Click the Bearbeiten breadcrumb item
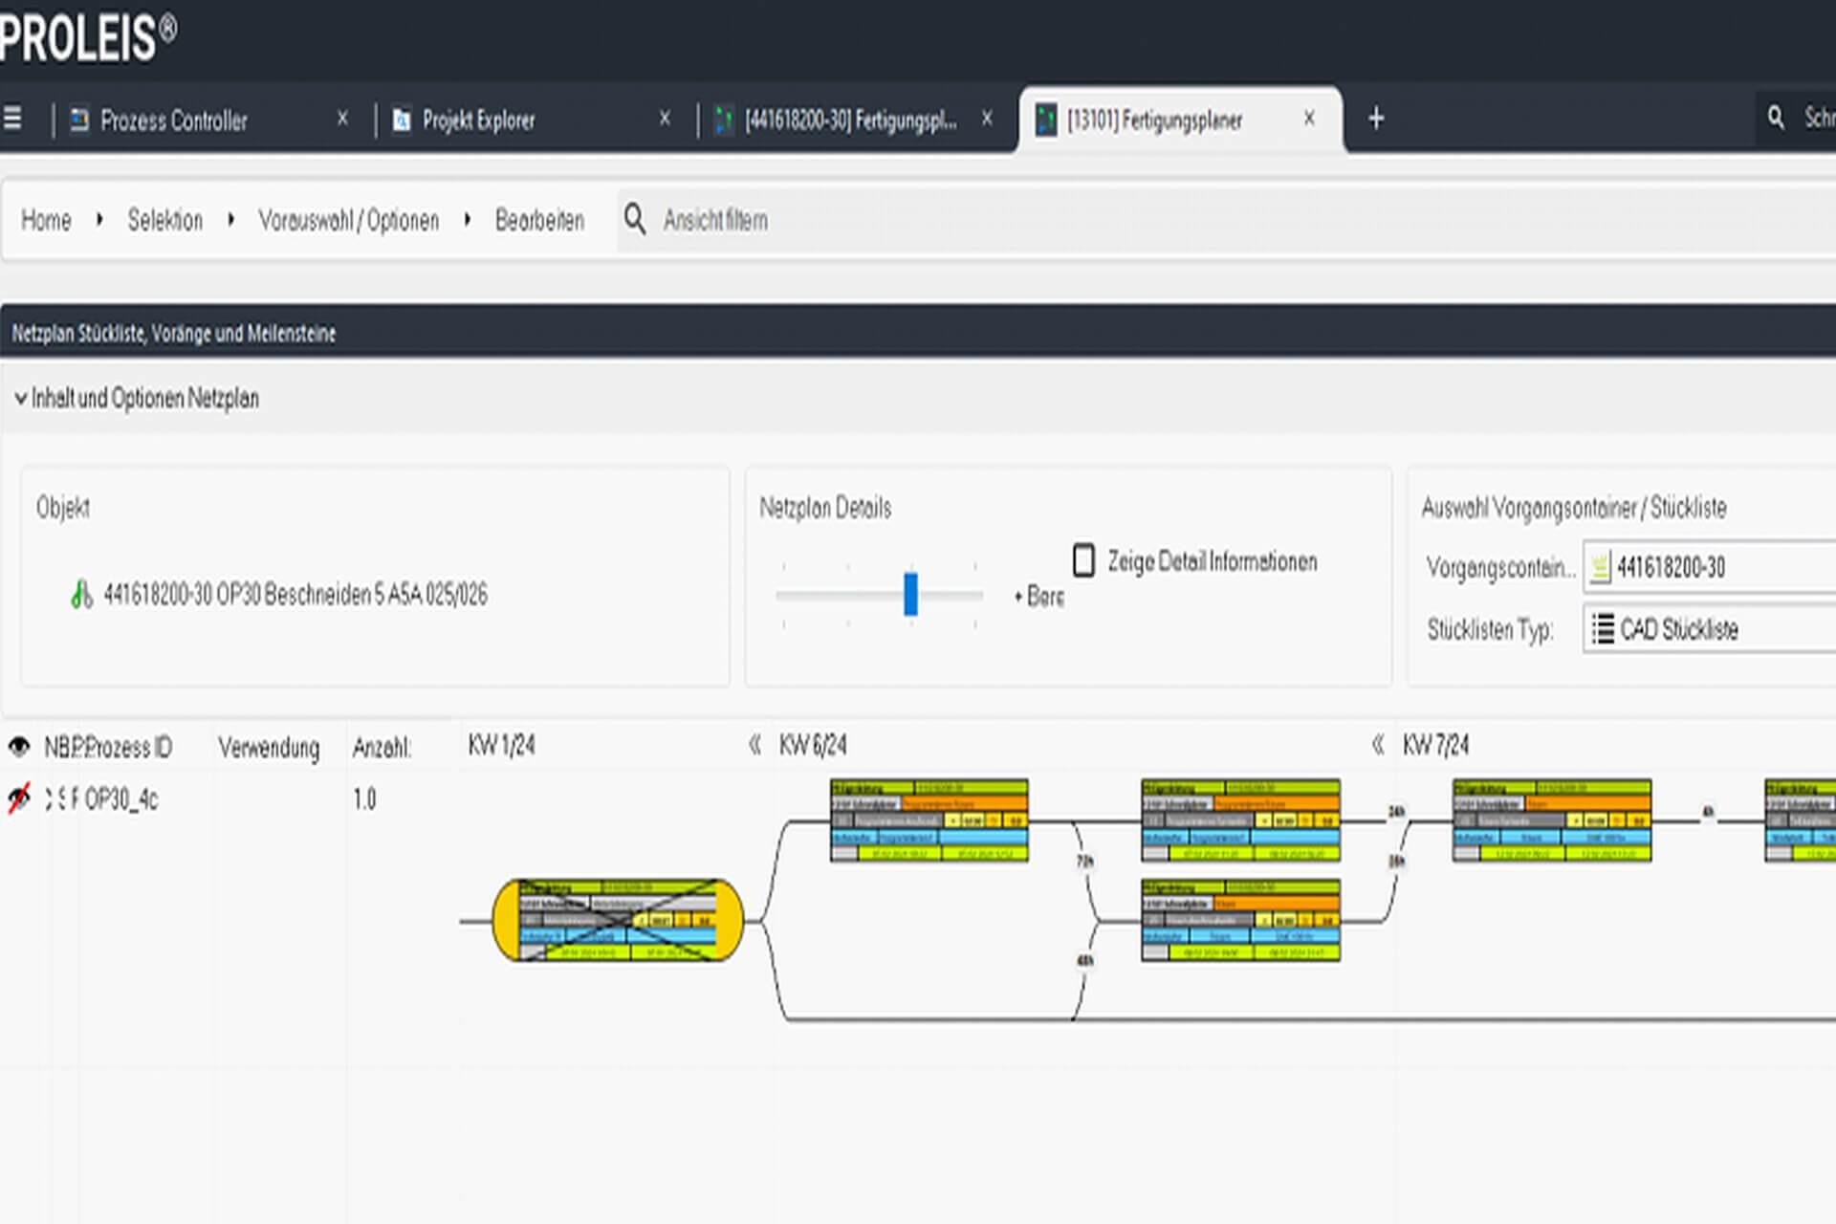1836x1224 pixels. (x=539, y=221)
